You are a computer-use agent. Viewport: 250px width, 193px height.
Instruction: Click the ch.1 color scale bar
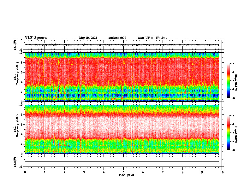point(228,81)
